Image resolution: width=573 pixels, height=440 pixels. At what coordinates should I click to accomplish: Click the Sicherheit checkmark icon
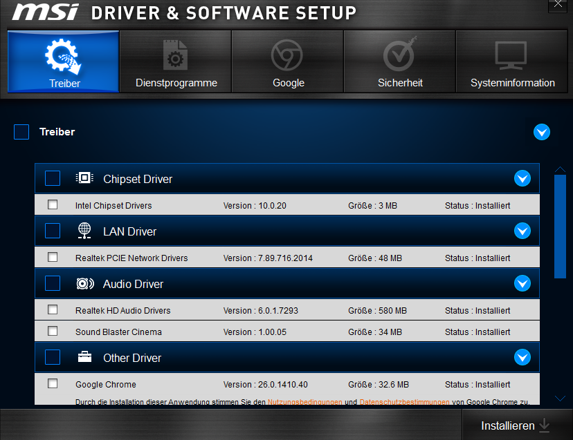[x=400, y=54]
